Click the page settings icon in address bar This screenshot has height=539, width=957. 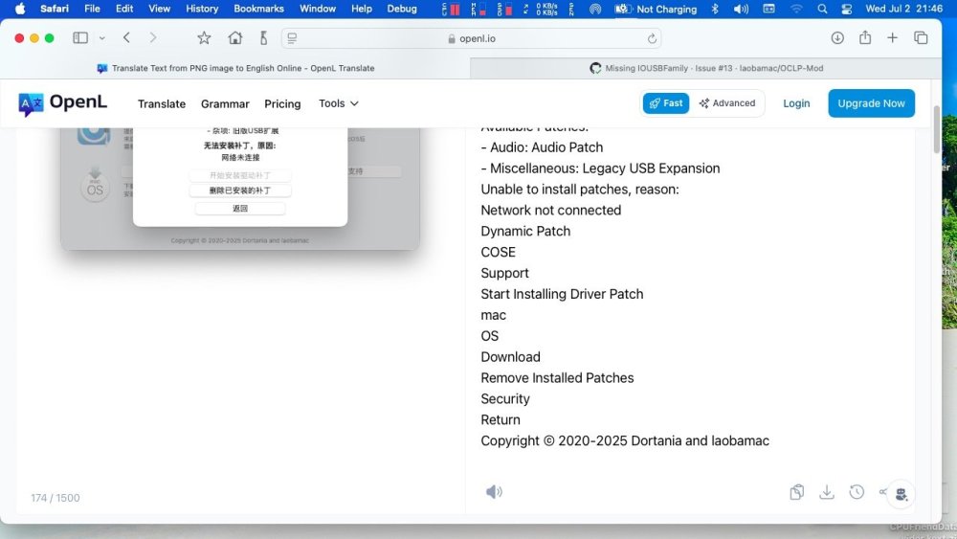[x=292, y=38]
